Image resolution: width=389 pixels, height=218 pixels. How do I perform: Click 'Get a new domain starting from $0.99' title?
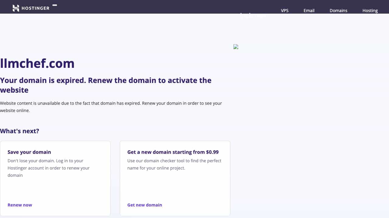coord(173,152)
